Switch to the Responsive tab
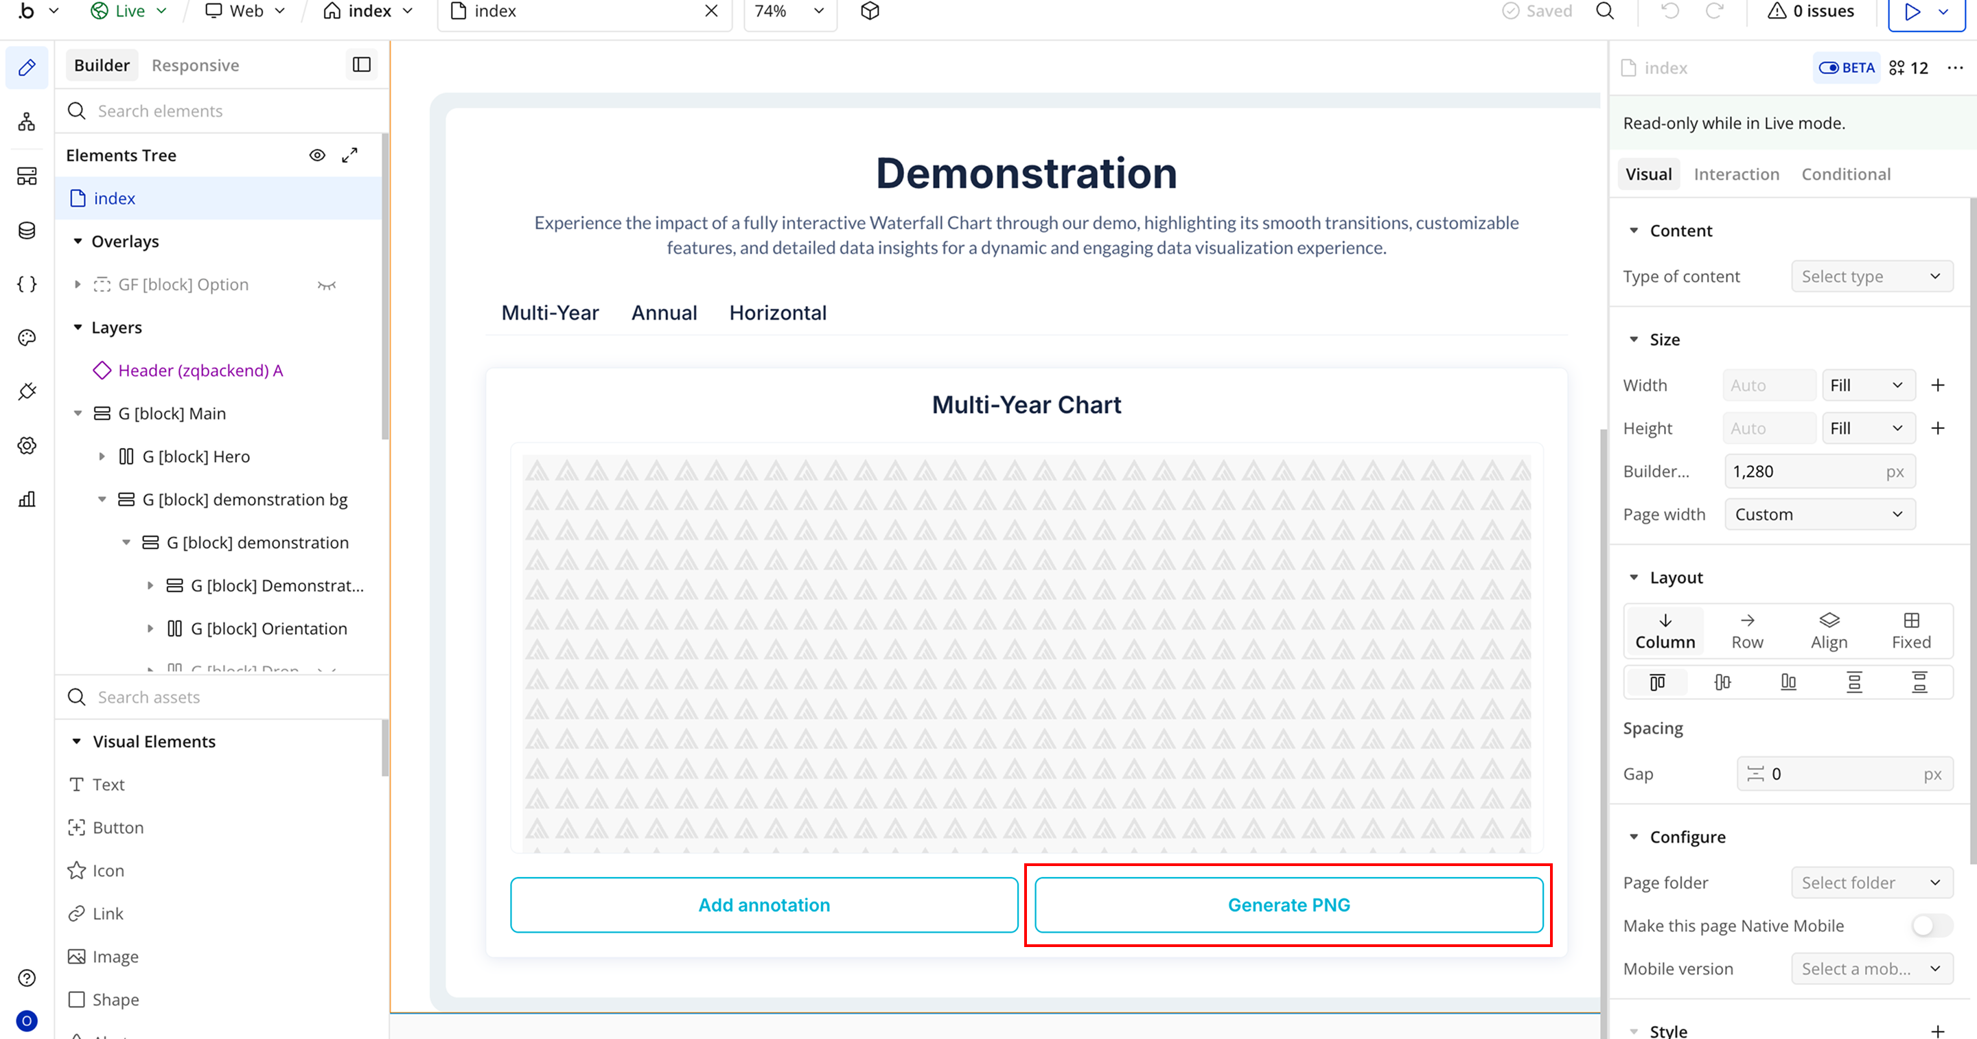This screenshot has width=1977, height=1039. 195,65
